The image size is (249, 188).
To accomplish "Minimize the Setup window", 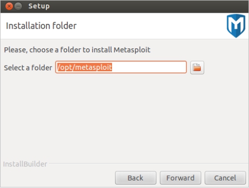I will 18,6.
